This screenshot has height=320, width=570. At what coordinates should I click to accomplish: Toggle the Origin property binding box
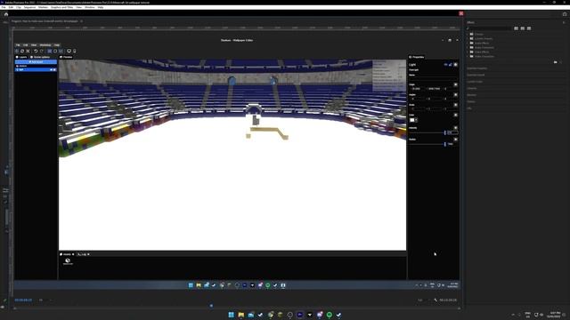[455, 84]
